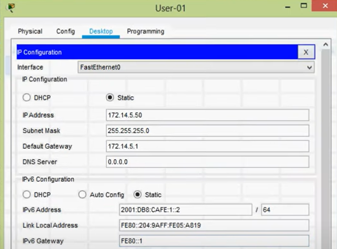This screenshot has height=249, width=337.
Task: Click the vertical scrollbar thumb
Action: (326, 148)
